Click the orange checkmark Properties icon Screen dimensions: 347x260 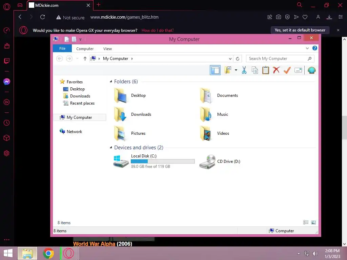coord(287,70)
